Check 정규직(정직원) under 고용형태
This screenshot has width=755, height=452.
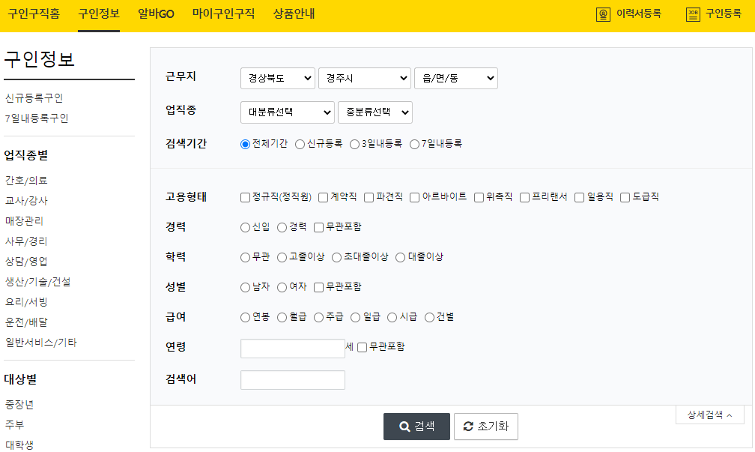tap(243, 196)
